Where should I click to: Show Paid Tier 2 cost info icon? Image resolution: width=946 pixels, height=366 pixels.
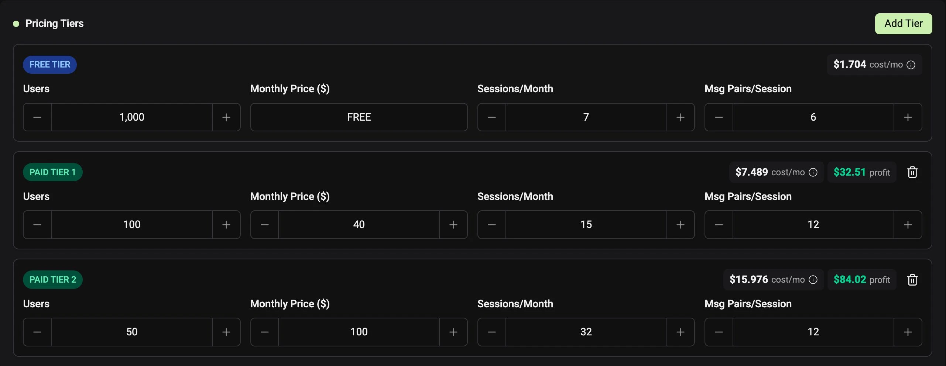(813, 280)
